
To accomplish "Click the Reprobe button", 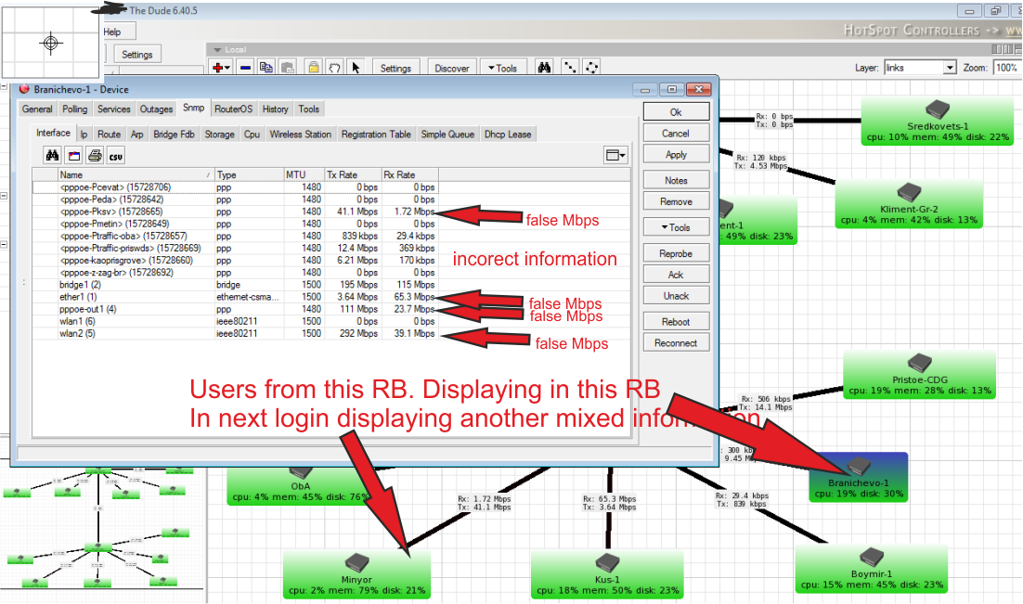I will pos(676,253).
